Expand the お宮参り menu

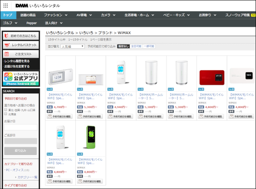click(207, 15)
